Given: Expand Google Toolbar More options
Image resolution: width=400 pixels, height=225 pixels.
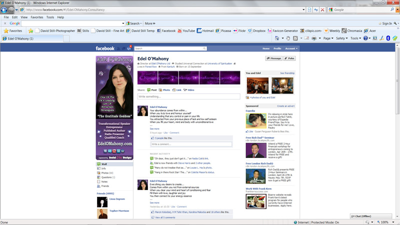Looking at the screenshot, I should coord(150,23).
